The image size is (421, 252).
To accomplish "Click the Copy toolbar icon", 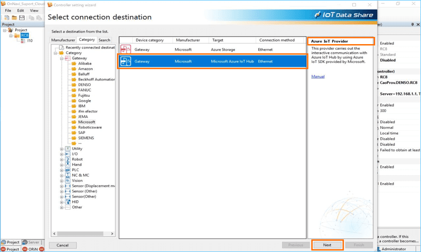I will [x=32, y=18].
